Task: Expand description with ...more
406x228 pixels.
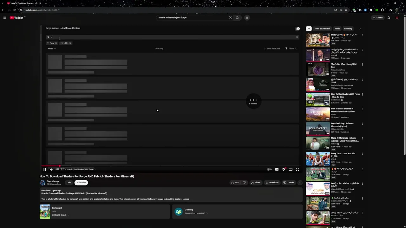Action: [186, 199]
